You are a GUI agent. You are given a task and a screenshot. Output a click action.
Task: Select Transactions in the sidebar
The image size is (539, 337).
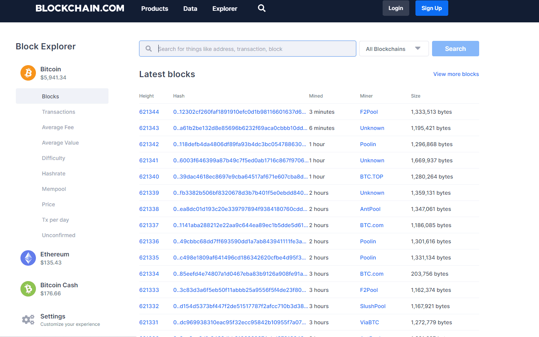59,112
